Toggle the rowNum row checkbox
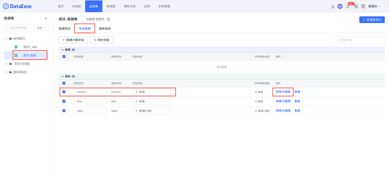Image resolution: width=389 pixels, height=179 pixels. click(64, 92)
